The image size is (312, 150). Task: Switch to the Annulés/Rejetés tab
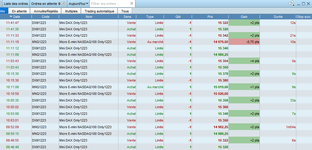click(x=46, y=11)
